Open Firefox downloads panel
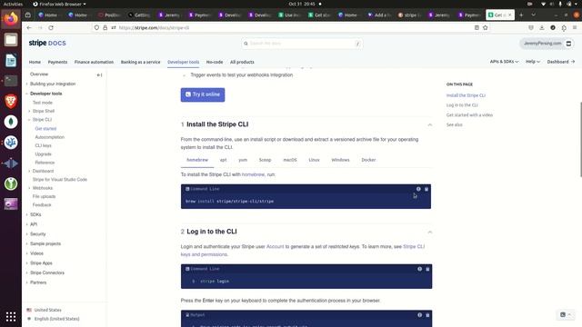Image resolution: width=582 pixels, height=327 pixels. [542, 27]
